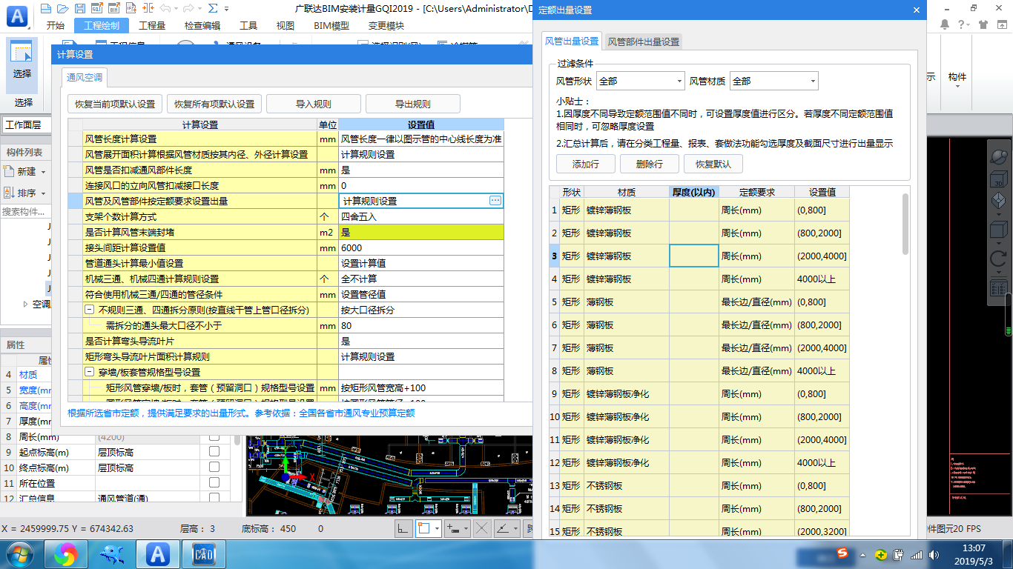Click 导入规则 button

314,104
